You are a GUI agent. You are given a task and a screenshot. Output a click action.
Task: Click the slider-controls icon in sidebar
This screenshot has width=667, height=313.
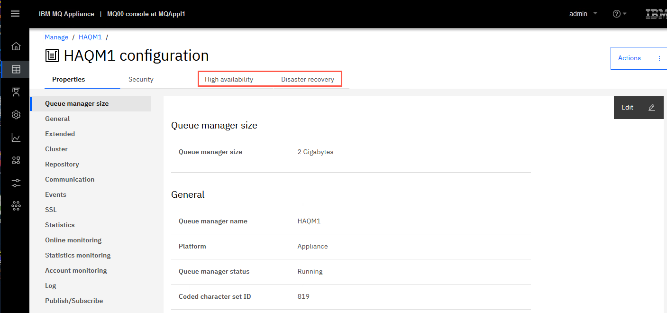(16, 183)
